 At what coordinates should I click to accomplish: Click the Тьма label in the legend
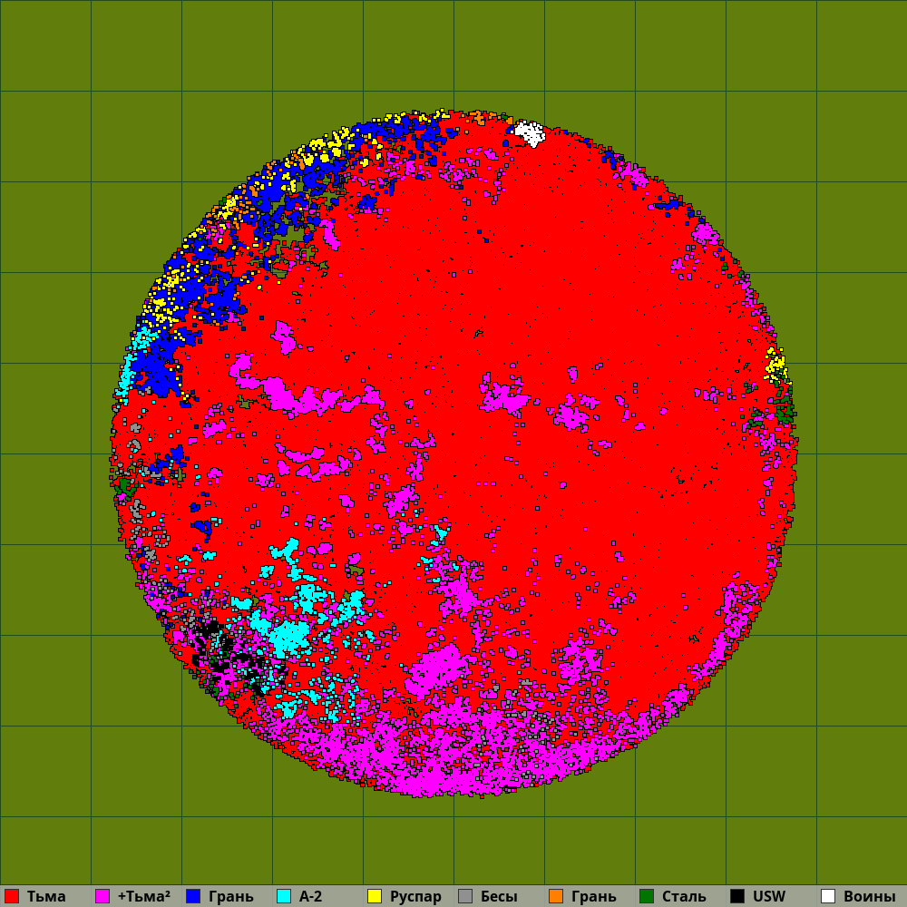(x=46, y=896)
